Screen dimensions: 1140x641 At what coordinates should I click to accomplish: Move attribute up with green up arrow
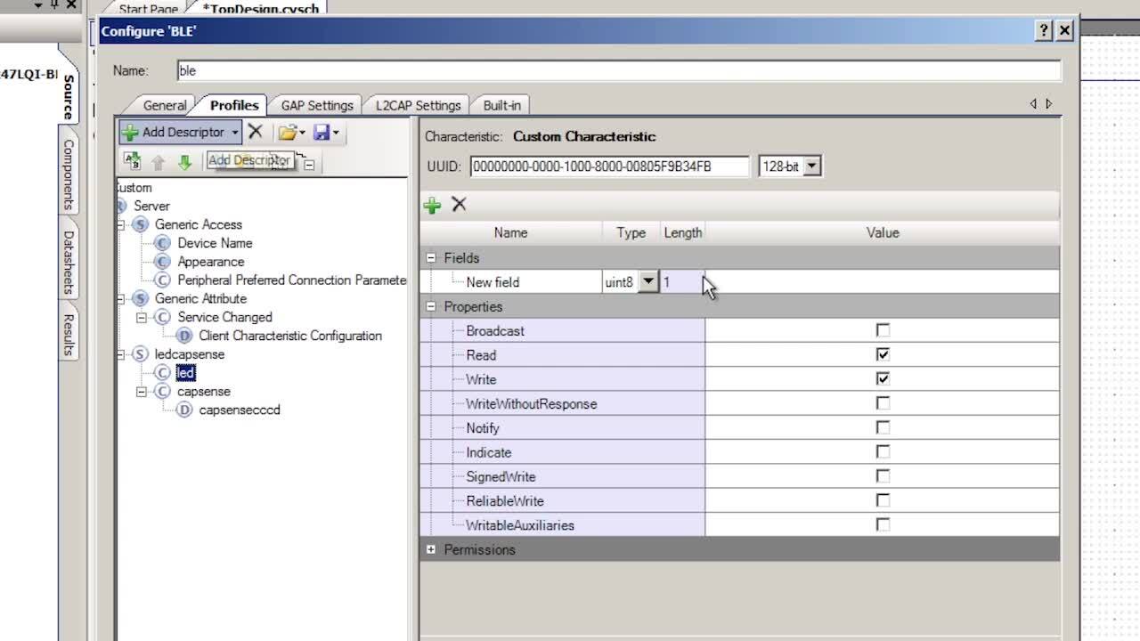(157, 161)
